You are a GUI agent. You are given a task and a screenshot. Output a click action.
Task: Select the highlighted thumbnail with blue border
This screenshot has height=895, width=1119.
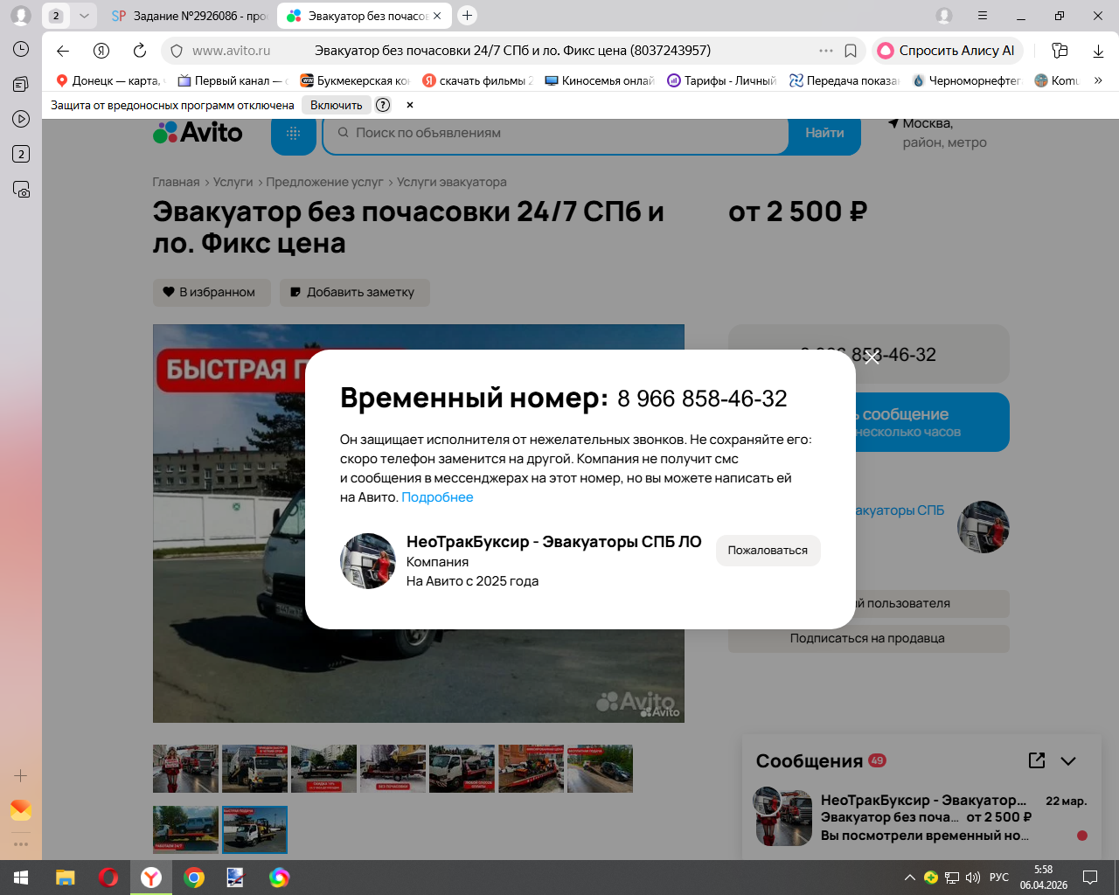pos(254,829)
